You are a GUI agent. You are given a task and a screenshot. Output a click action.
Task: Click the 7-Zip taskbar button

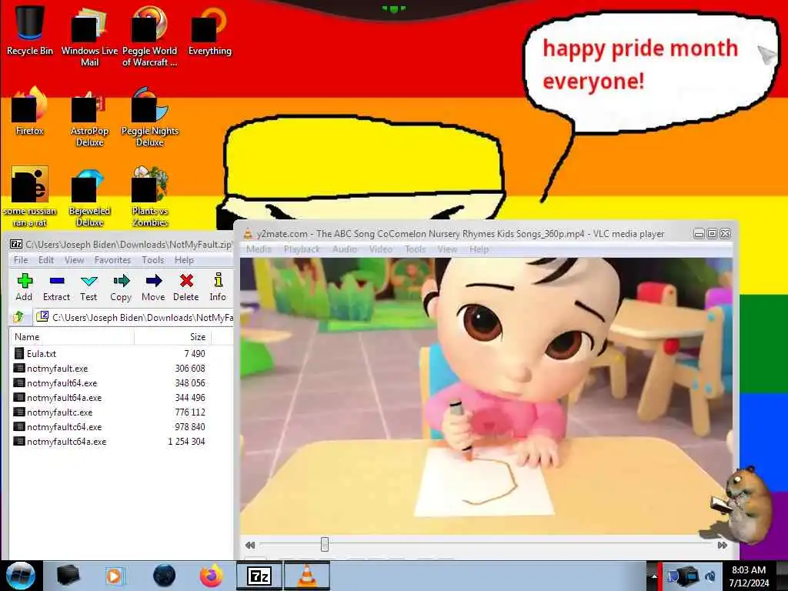click(x=259, y=576)
